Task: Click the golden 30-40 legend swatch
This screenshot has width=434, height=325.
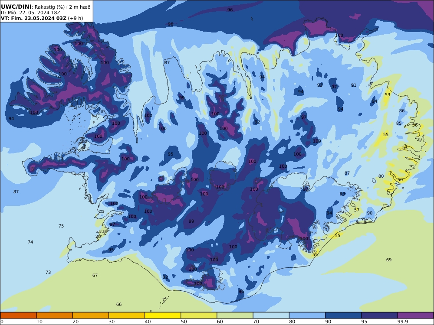Action: pyautogui.click(x=127, y=315)
